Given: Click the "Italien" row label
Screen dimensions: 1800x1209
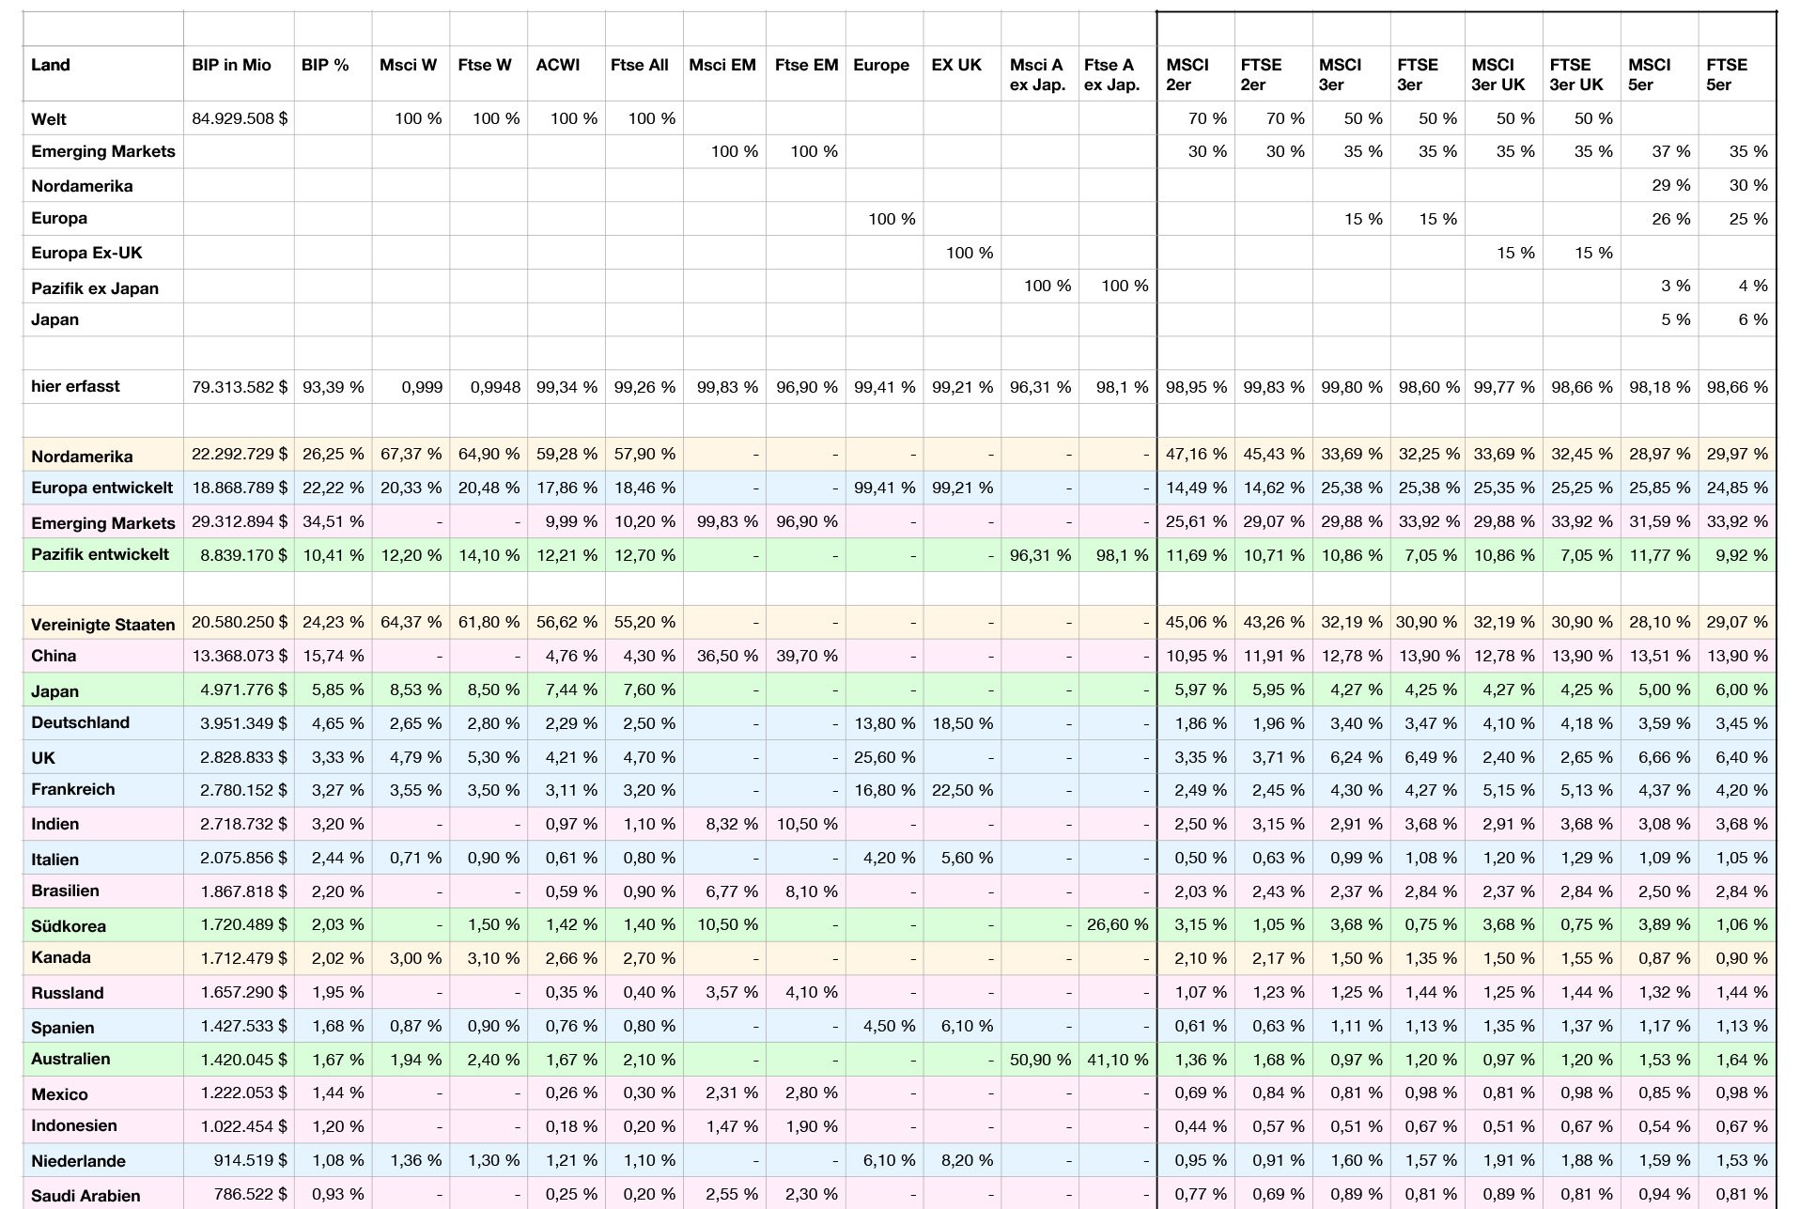Looking at the screenshot, I should coord(55,860).
